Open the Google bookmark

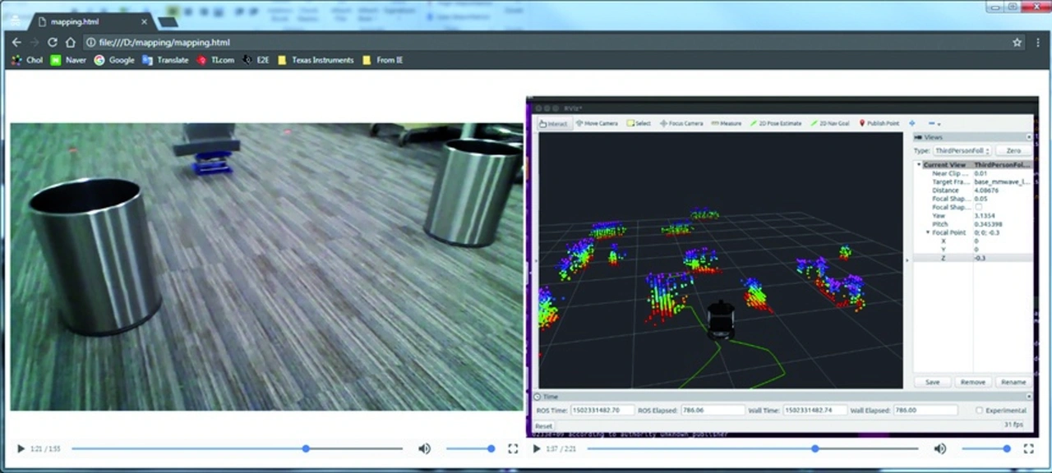coord(114,60)
